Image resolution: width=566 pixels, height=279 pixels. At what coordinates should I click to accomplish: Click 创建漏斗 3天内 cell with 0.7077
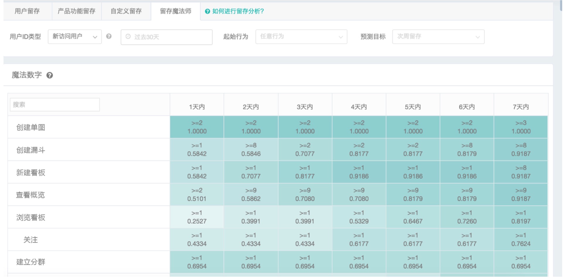click(x=305, y=149)
